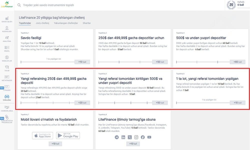Click the Download on App Store button

(x=42, y=135)
